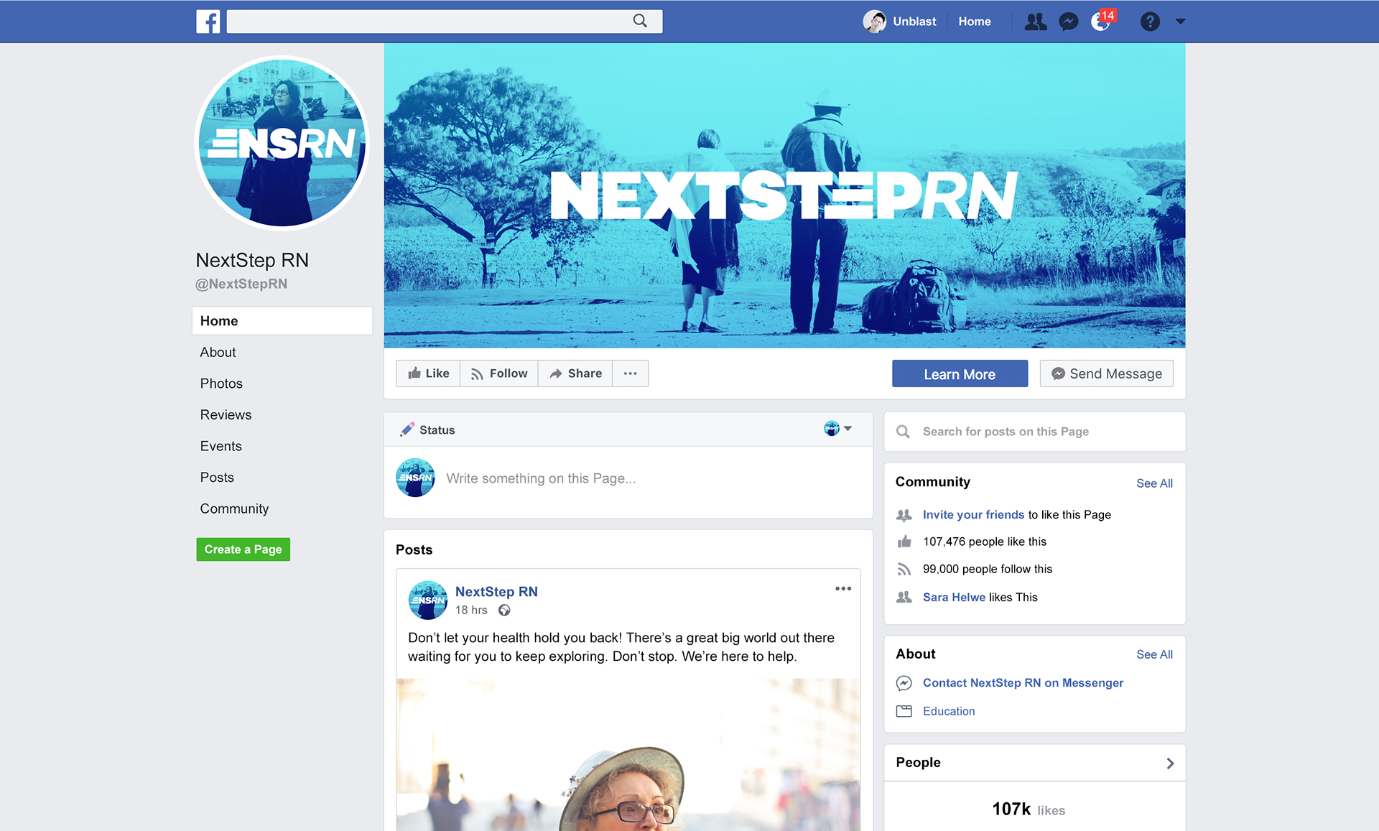Open the Reviews sidebar item
This screenshot has width=1379, height=831.
click(x=226, y=414)
